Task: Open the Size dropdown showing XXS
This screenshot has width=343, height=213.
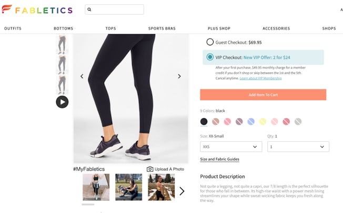Action: click(x=231, y=147)
